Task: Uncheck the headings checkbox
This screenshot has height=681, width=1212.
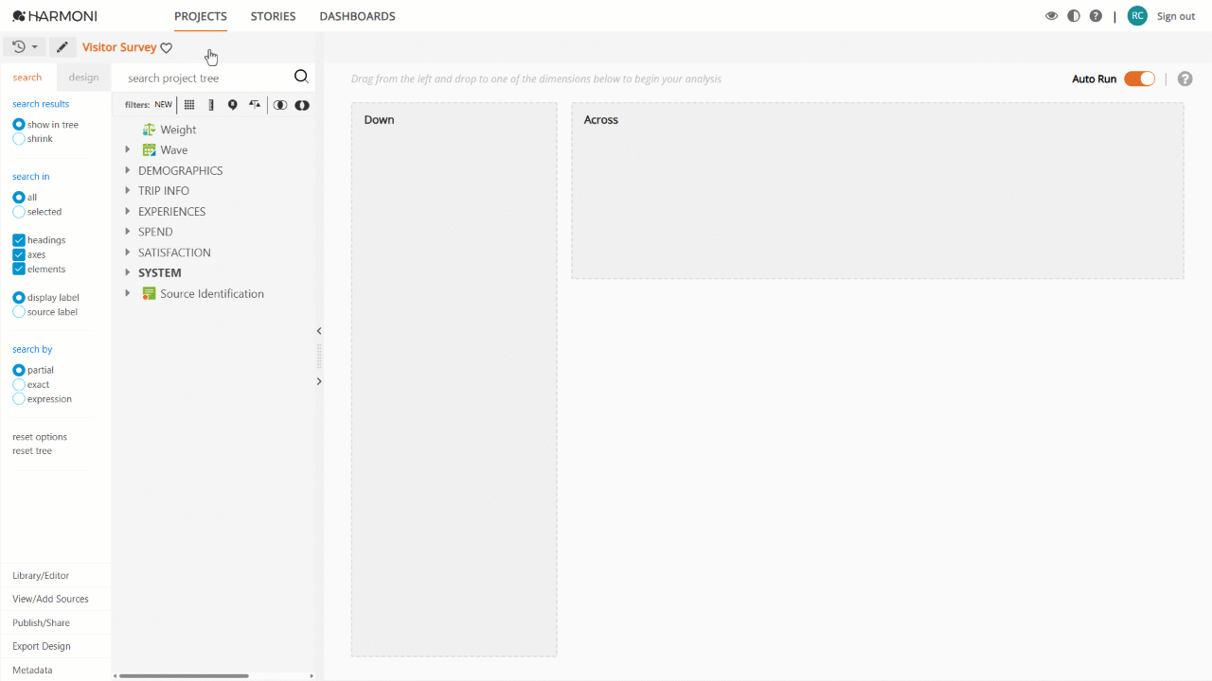Action: point(19,240)
